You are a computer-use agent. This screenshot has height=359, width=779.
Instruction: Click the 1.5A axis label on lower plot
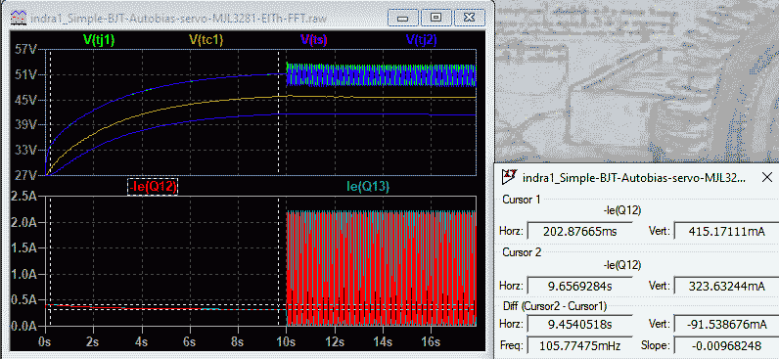tap(23, 248)
